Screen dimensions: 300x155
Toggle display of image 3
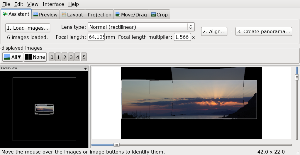(x=71, y=57)
